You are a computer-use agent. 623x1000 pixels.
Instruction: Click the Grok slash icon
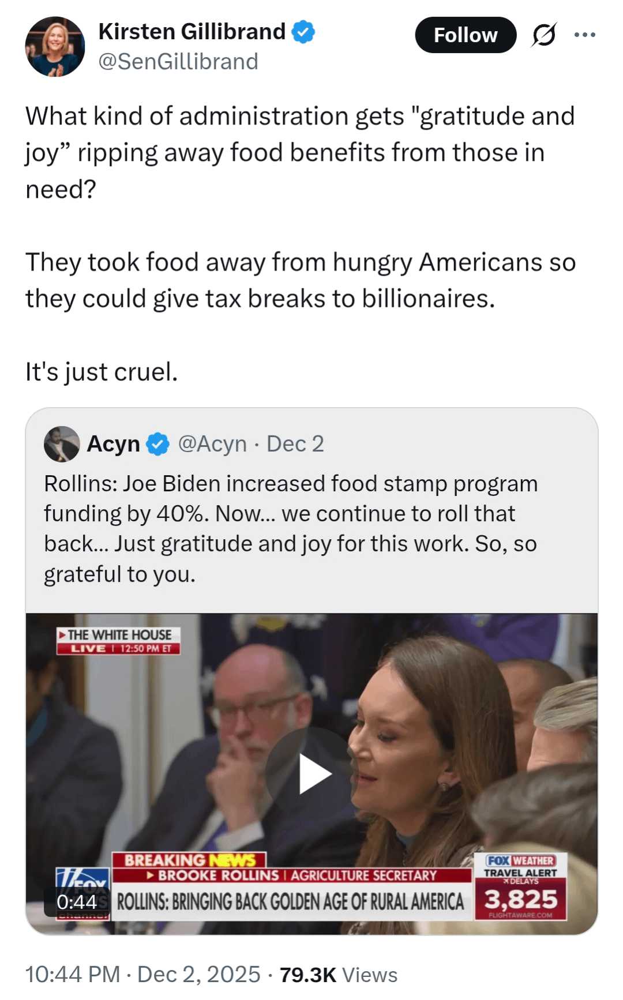tap(543, 35)
